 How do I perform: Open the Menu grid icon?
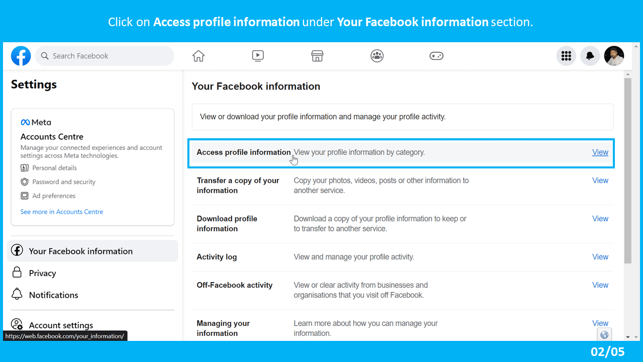click(x=566, y=56)
